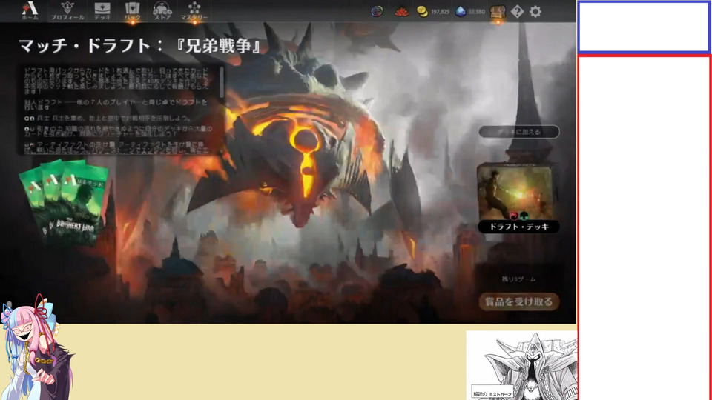Click the manga panel image at bottom
712x400 pixels.
click(521, 365)
